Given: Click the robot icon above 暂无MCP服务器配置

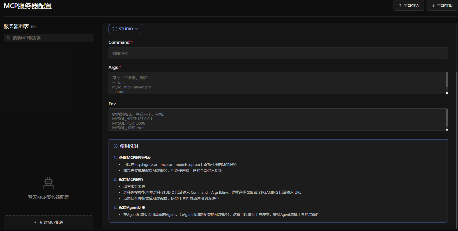Looking at the screenshot, I should [x=49, y=183].
